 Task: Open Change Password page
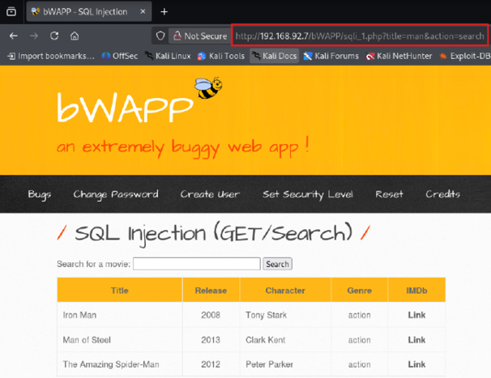116,194
